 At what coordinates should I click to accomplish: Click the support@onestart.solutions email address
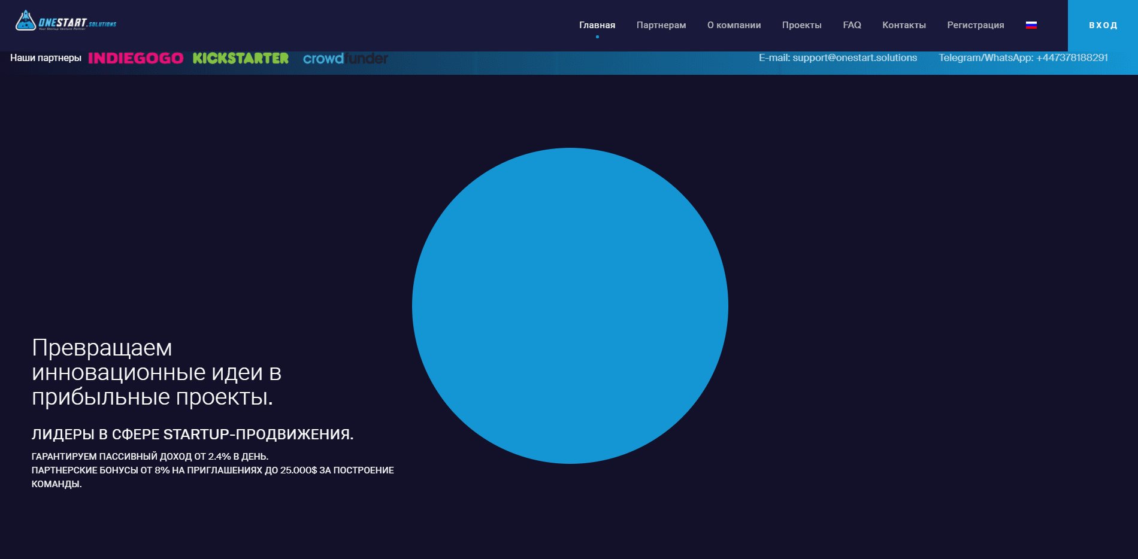point(854,58)
